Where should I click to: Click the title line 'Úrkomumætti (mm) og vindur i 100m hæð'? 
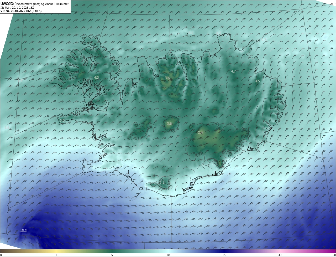coord(42,3)
